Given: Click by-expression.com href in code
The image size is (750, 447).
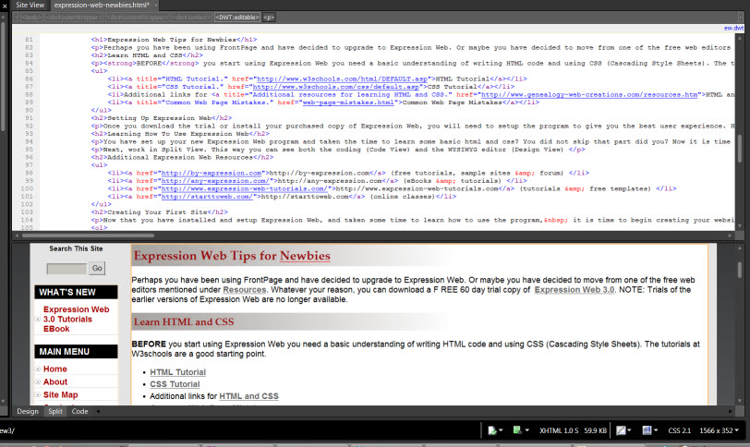Looking at the screenshot, I should click(x=212, y=173).
